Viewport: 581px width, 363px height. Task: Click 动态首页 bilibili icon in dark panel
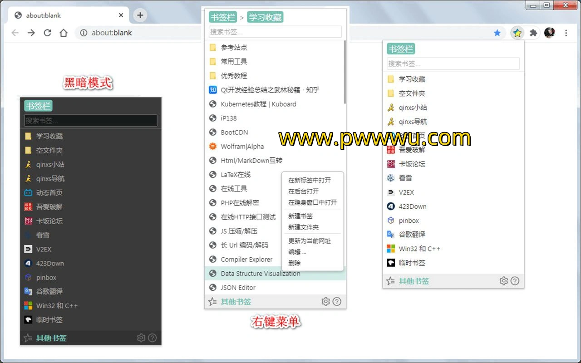[28, 192]
